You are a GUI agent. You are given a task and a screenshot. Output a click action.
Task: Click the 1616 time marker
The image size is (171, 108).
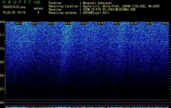(100, 23)
